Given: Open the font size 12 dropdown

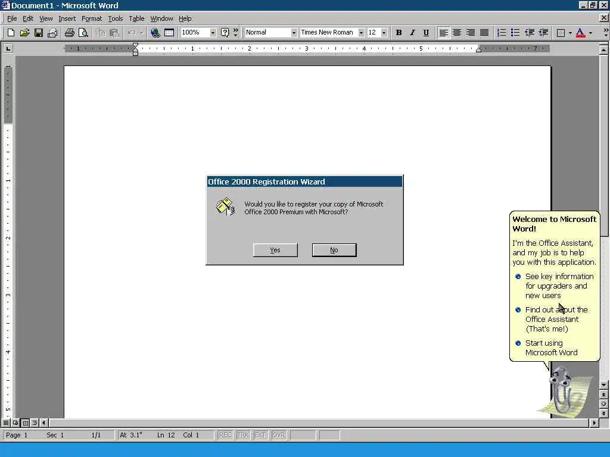Looking at the screenshot, I should coord(384,33).
